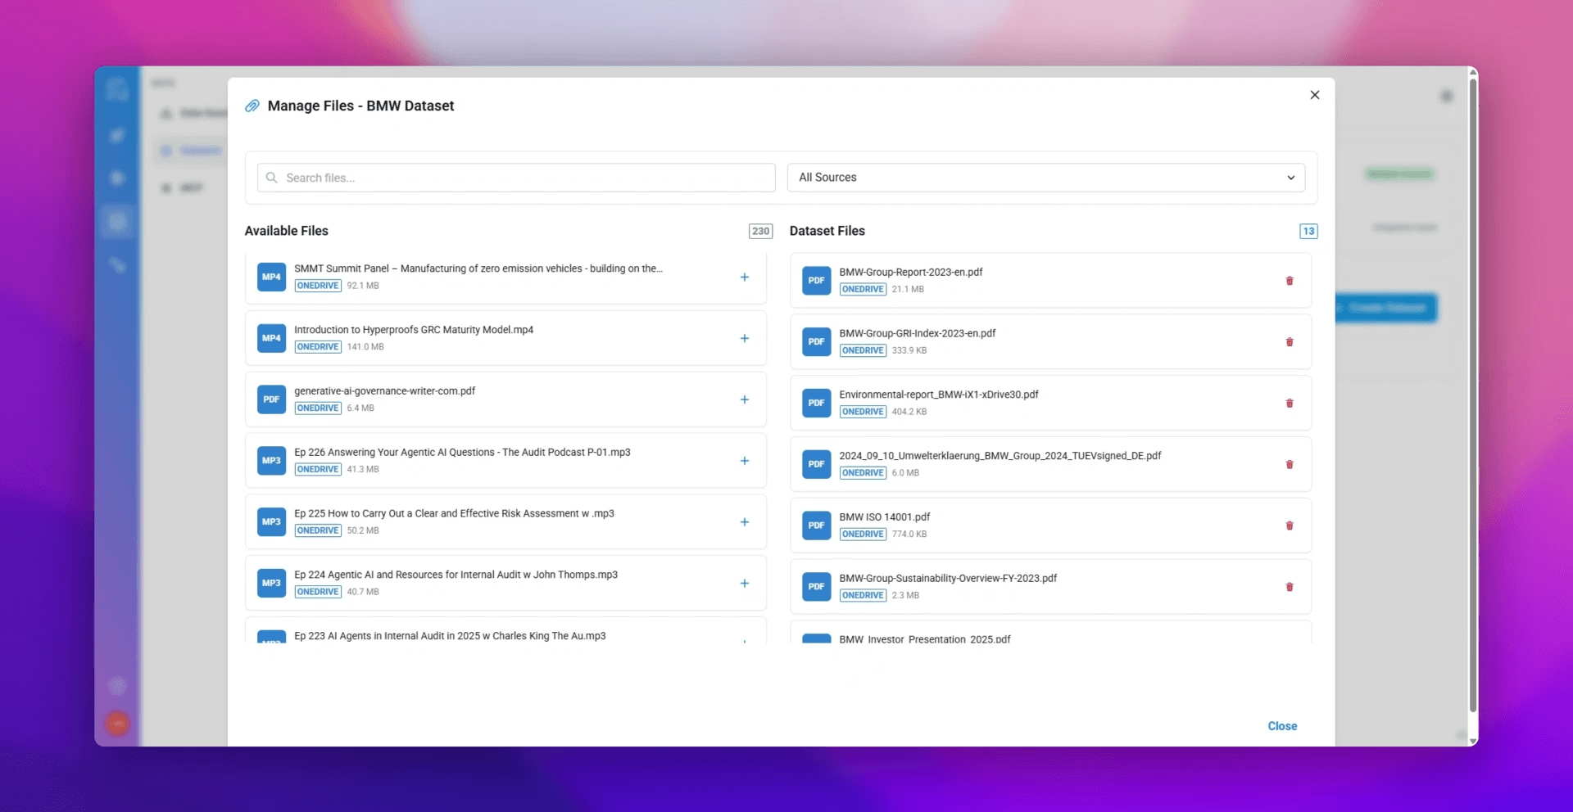This screenshot has width=1573, height=812.
Task: Remove BMW-Group-GRI-Index-2023-en.pdf from dataset
Action: click(x=1290, y=342)
